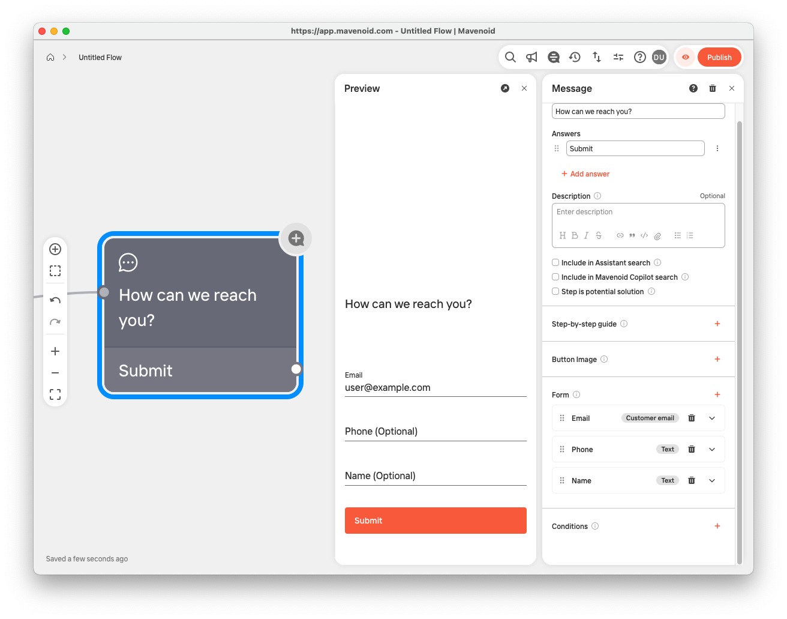Click the Add answer link
Viewport: 787px width, 619px height.
tap(585, 174)
